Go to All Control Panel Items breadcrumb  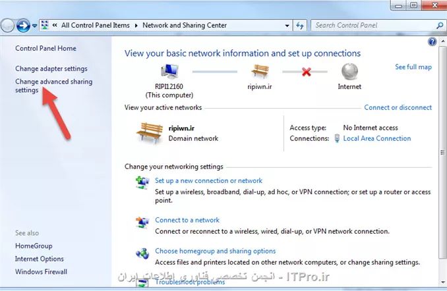point(96,25)
